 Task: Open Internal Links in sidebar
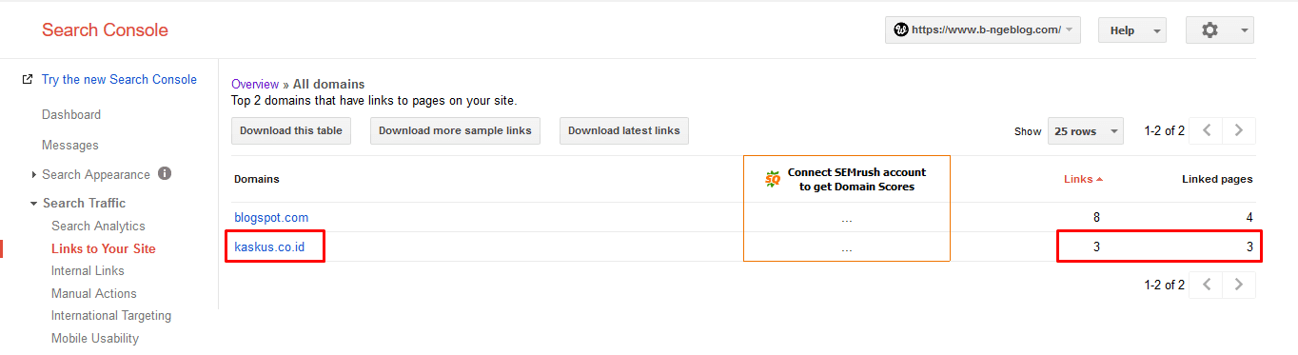(88, 271)
